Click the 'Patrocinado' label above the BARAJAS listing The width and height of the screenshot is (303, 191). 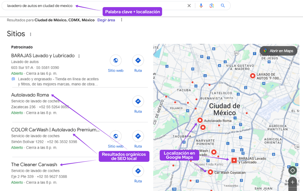click(x=22, y=47)
